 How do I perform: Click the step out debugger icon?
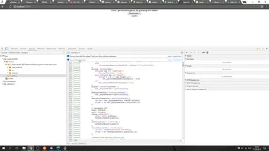pyautogui.click(x=198, y=52)
